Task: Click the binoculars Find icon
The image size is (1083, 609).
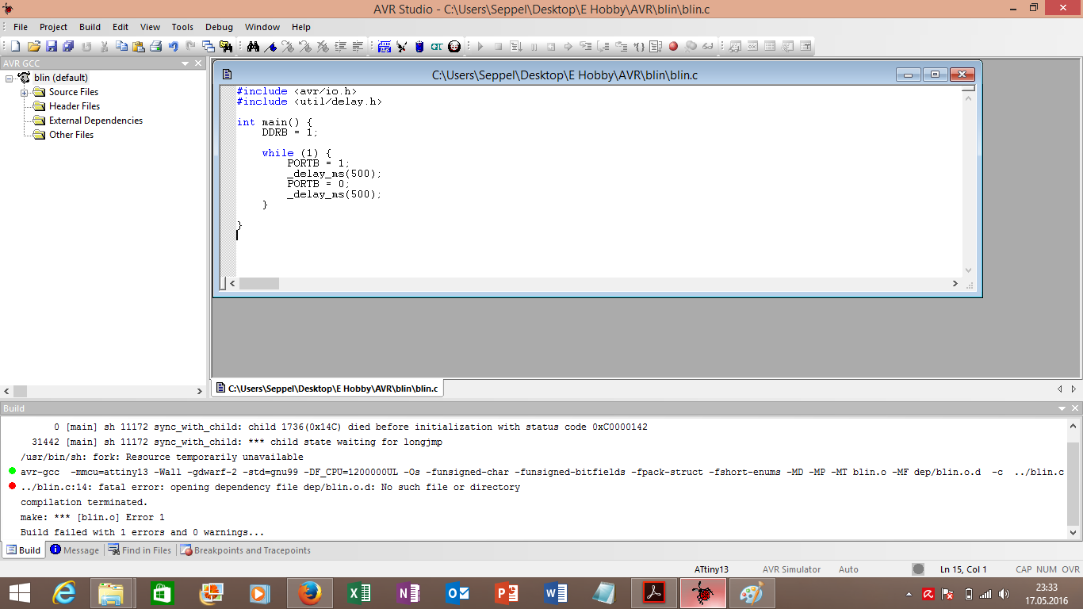Action: point(253,47)
